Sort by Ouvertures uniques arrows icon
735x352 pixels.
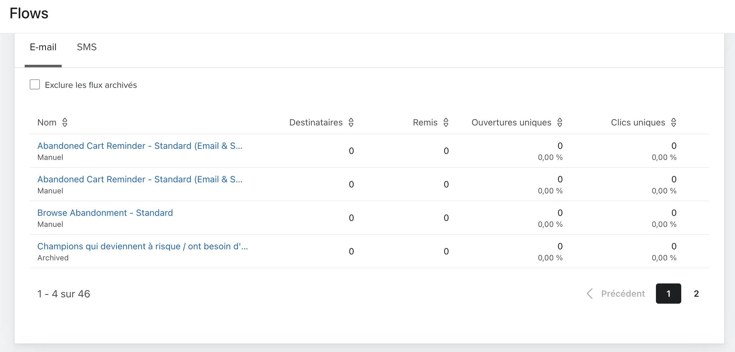click(x=560, y=122)
